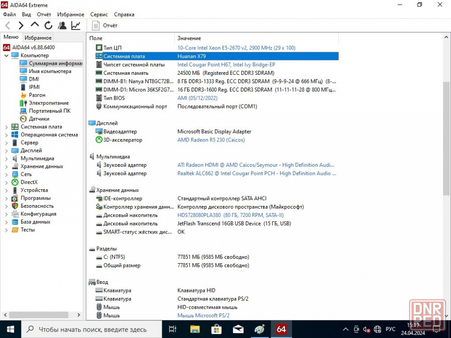Open the Realtek ALC662 audio adapter link
Screen dimensions: 451x338
pos(257,174)
